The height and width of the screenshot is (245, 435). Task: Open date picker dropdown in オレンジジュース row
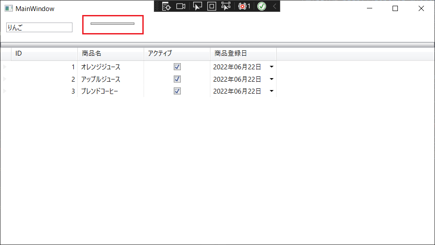271,67
